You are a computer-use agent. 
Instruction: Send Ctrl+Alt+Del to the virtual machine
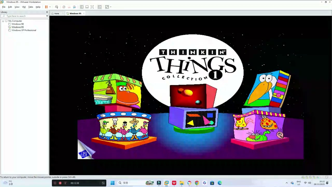[57, 7]
